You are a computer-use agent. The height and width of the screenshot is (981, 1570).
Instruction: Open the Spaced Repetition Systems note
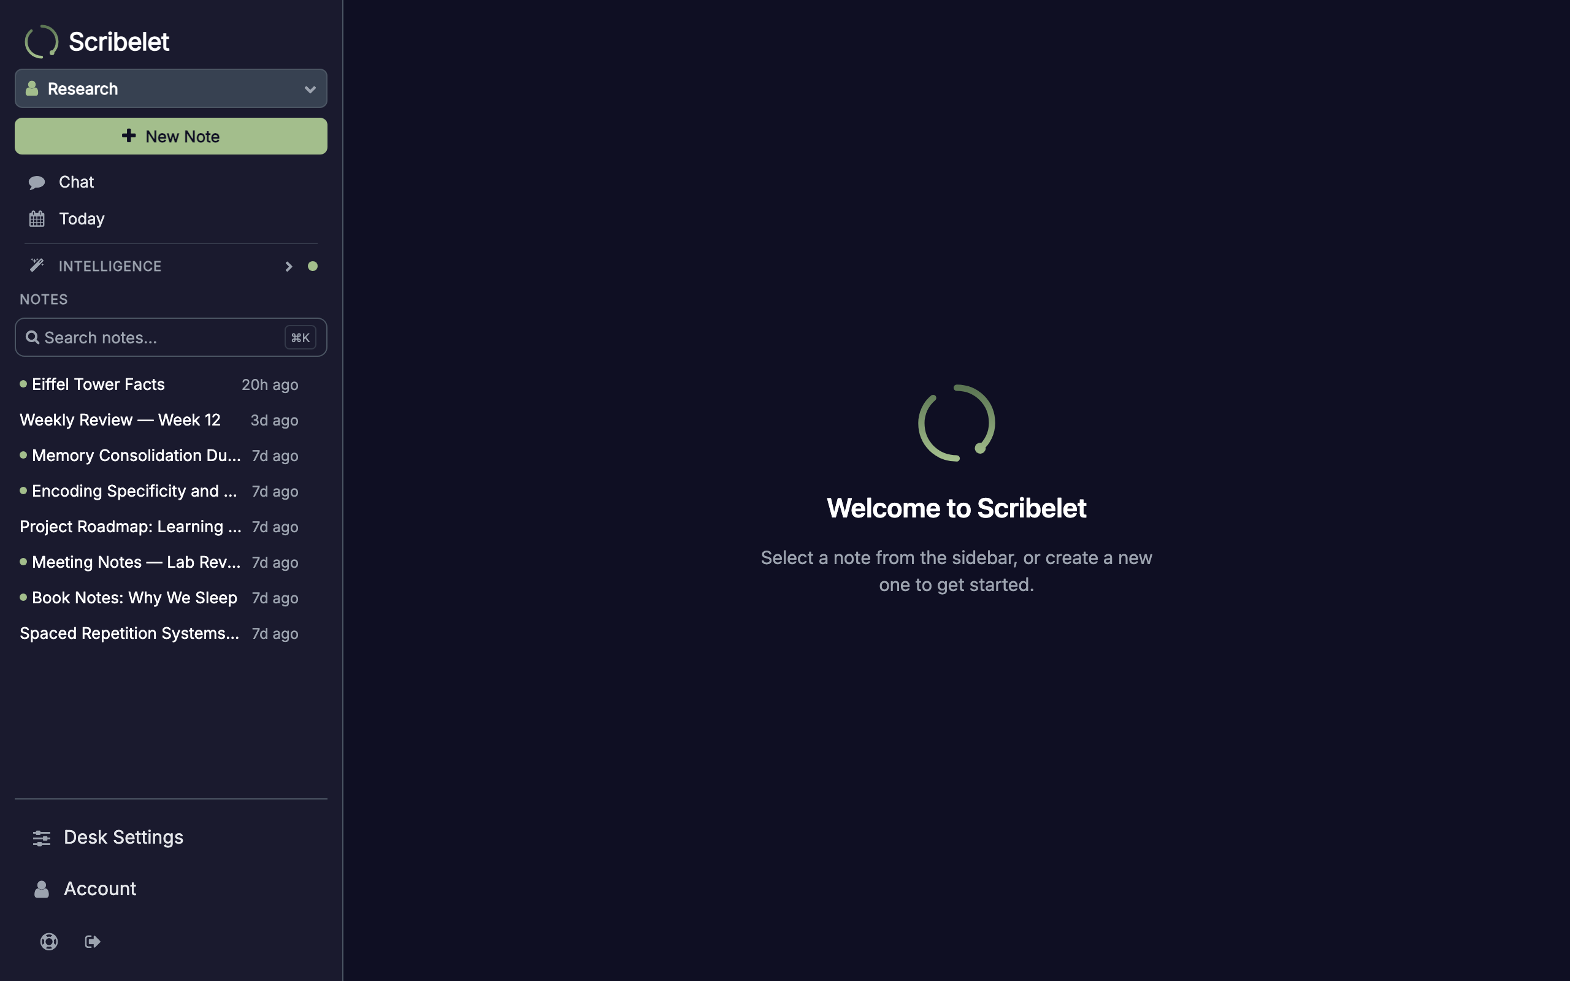[159, 633]
